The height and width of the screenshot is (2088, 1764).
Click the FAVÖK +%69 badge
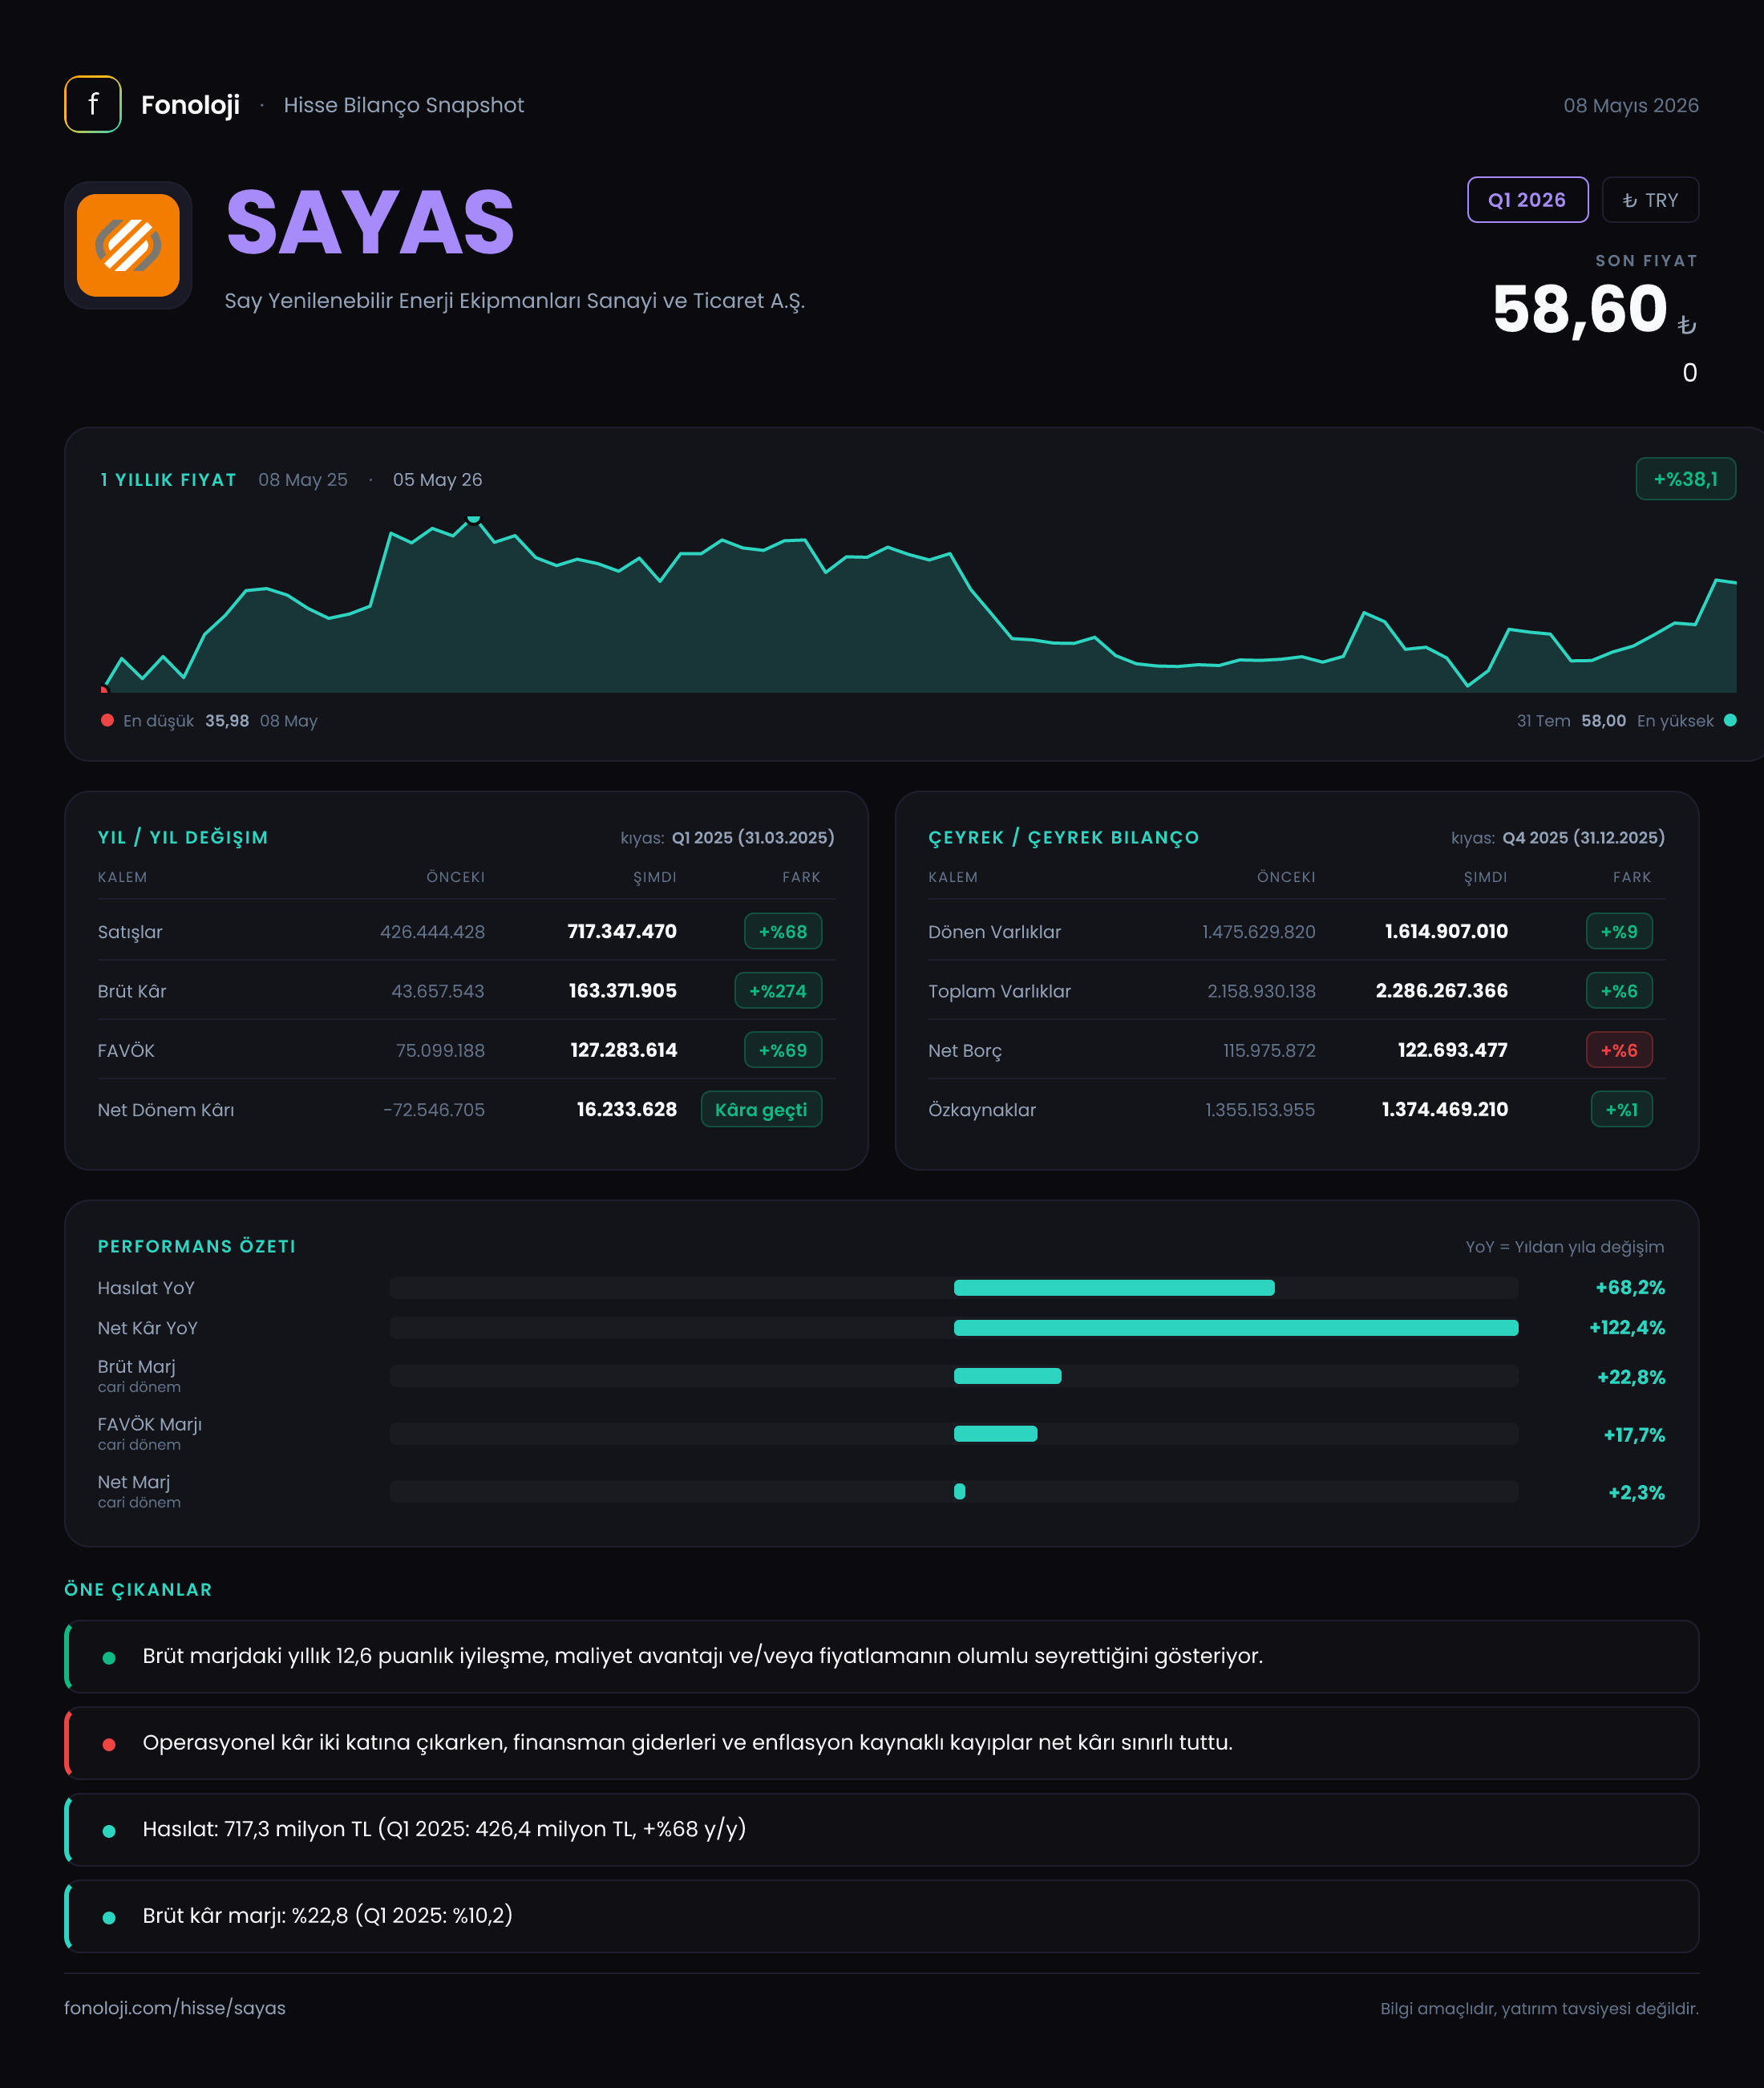pos(783,1050)
